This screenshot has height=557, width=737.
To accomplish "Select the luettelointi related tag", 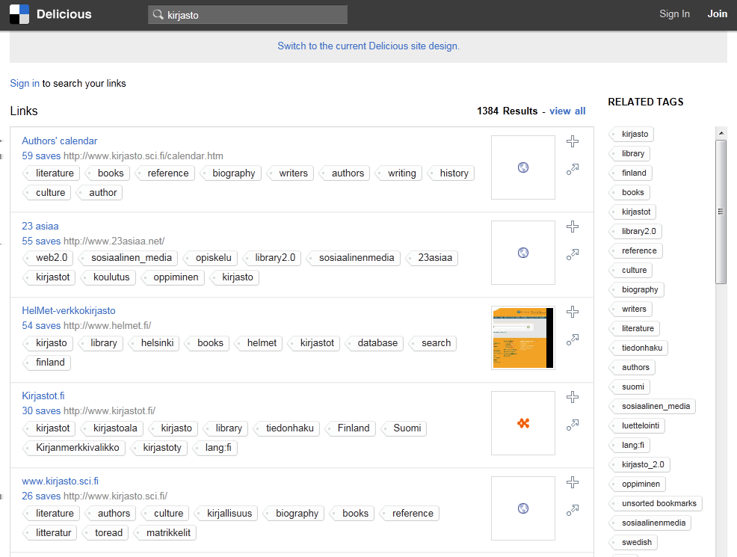I will pos(638,426).
